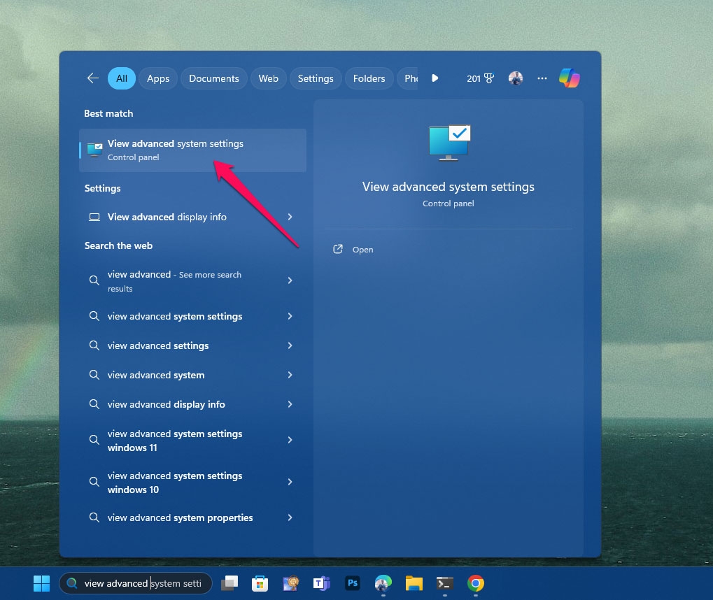Expand View advanced display info chevron

point(290,217)
